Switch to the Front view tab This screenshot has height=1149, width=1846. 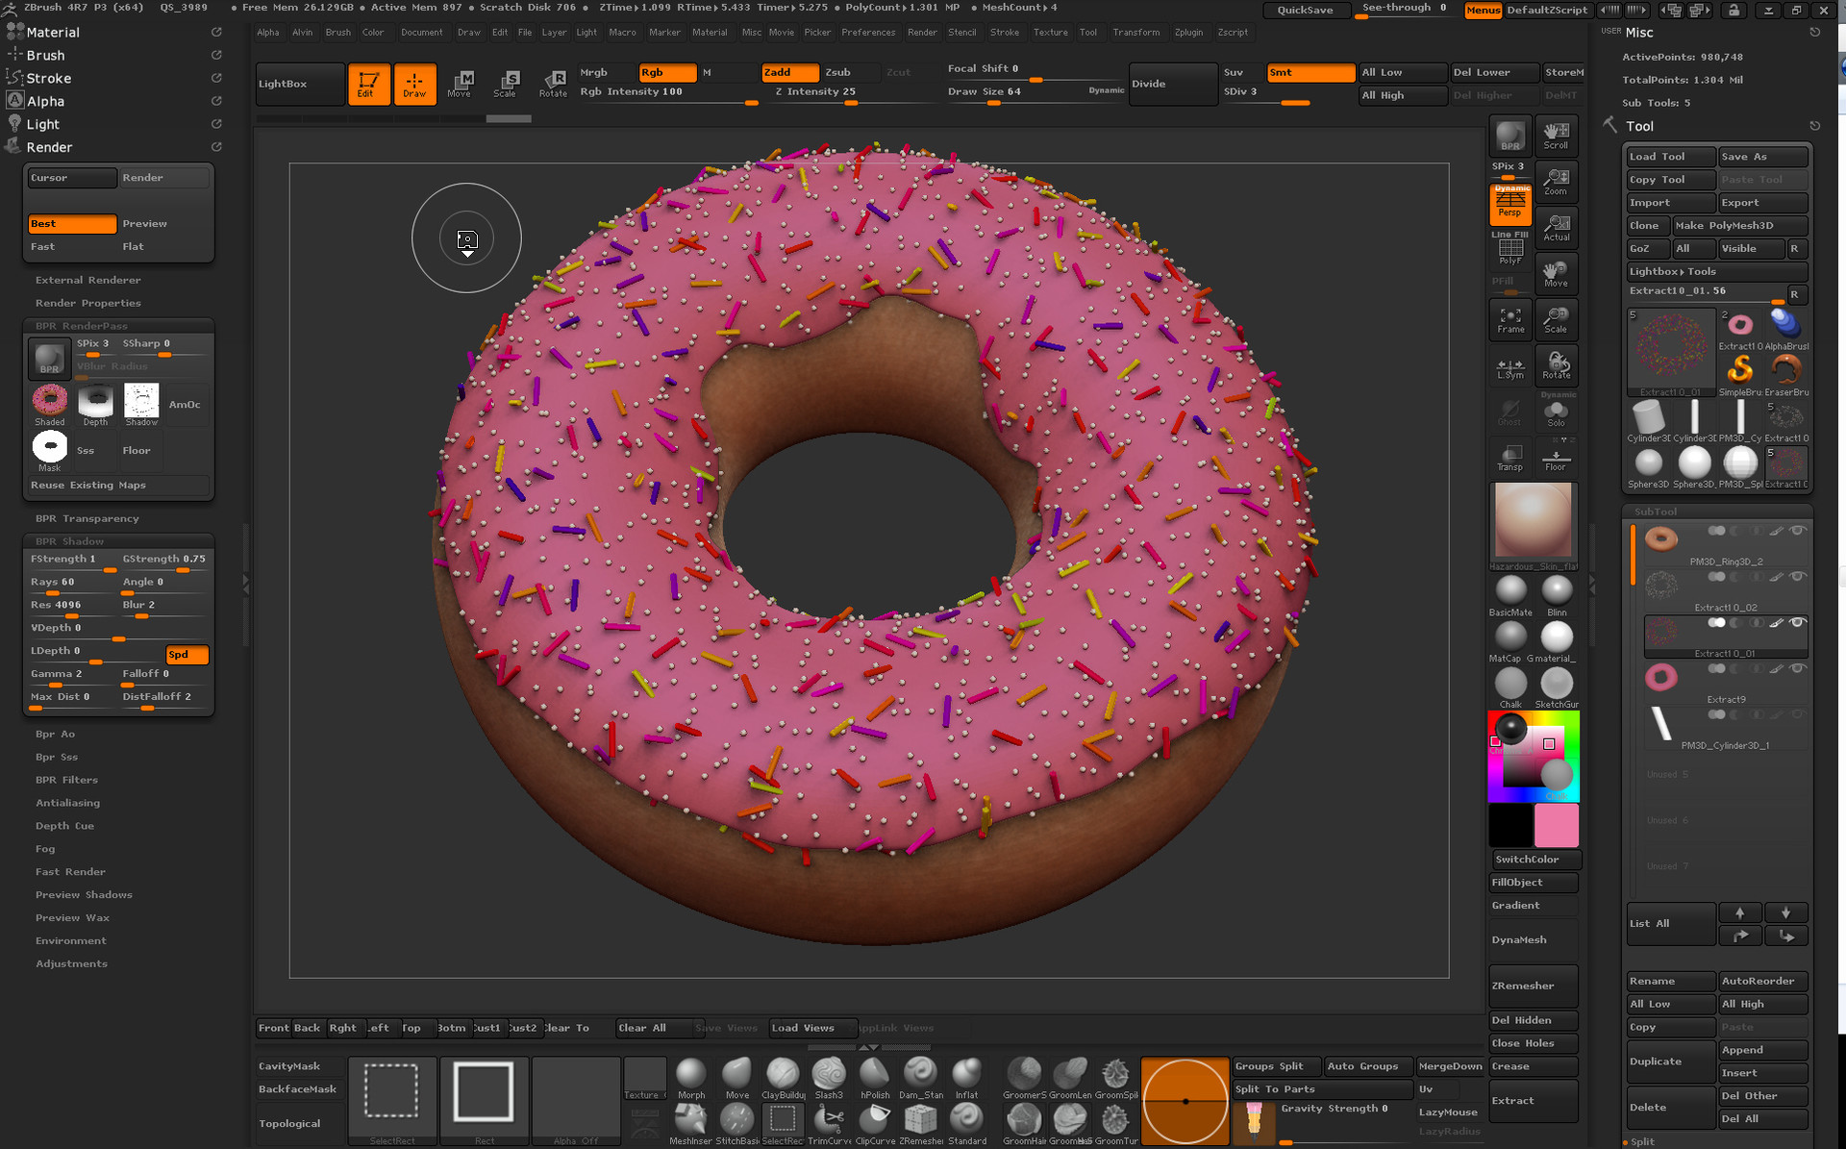(273, 1027)
